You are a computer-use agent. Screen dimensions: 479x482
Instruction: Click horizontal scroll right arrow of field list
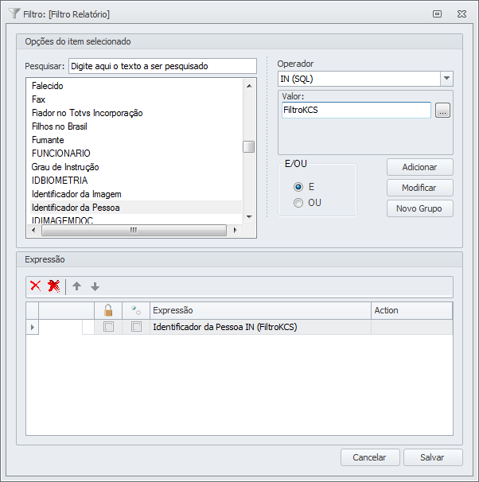236,230
